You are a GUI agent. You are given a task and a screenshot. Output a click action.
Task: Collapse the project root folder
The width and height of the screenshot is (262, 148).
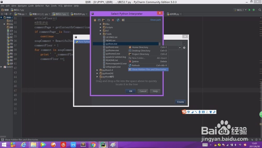click(x=1, y=17)
